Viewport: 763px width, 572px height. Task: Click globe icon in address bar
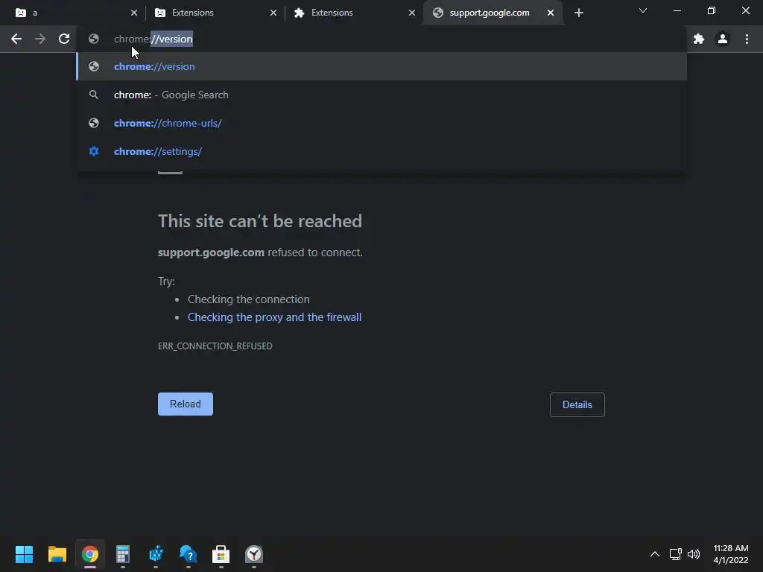(94, 39)
